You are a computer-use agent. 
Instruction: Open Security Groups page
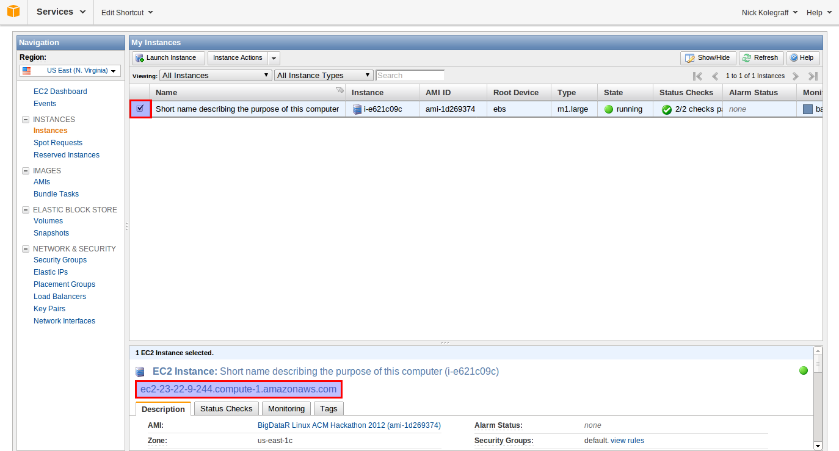(x=60, y=260)
